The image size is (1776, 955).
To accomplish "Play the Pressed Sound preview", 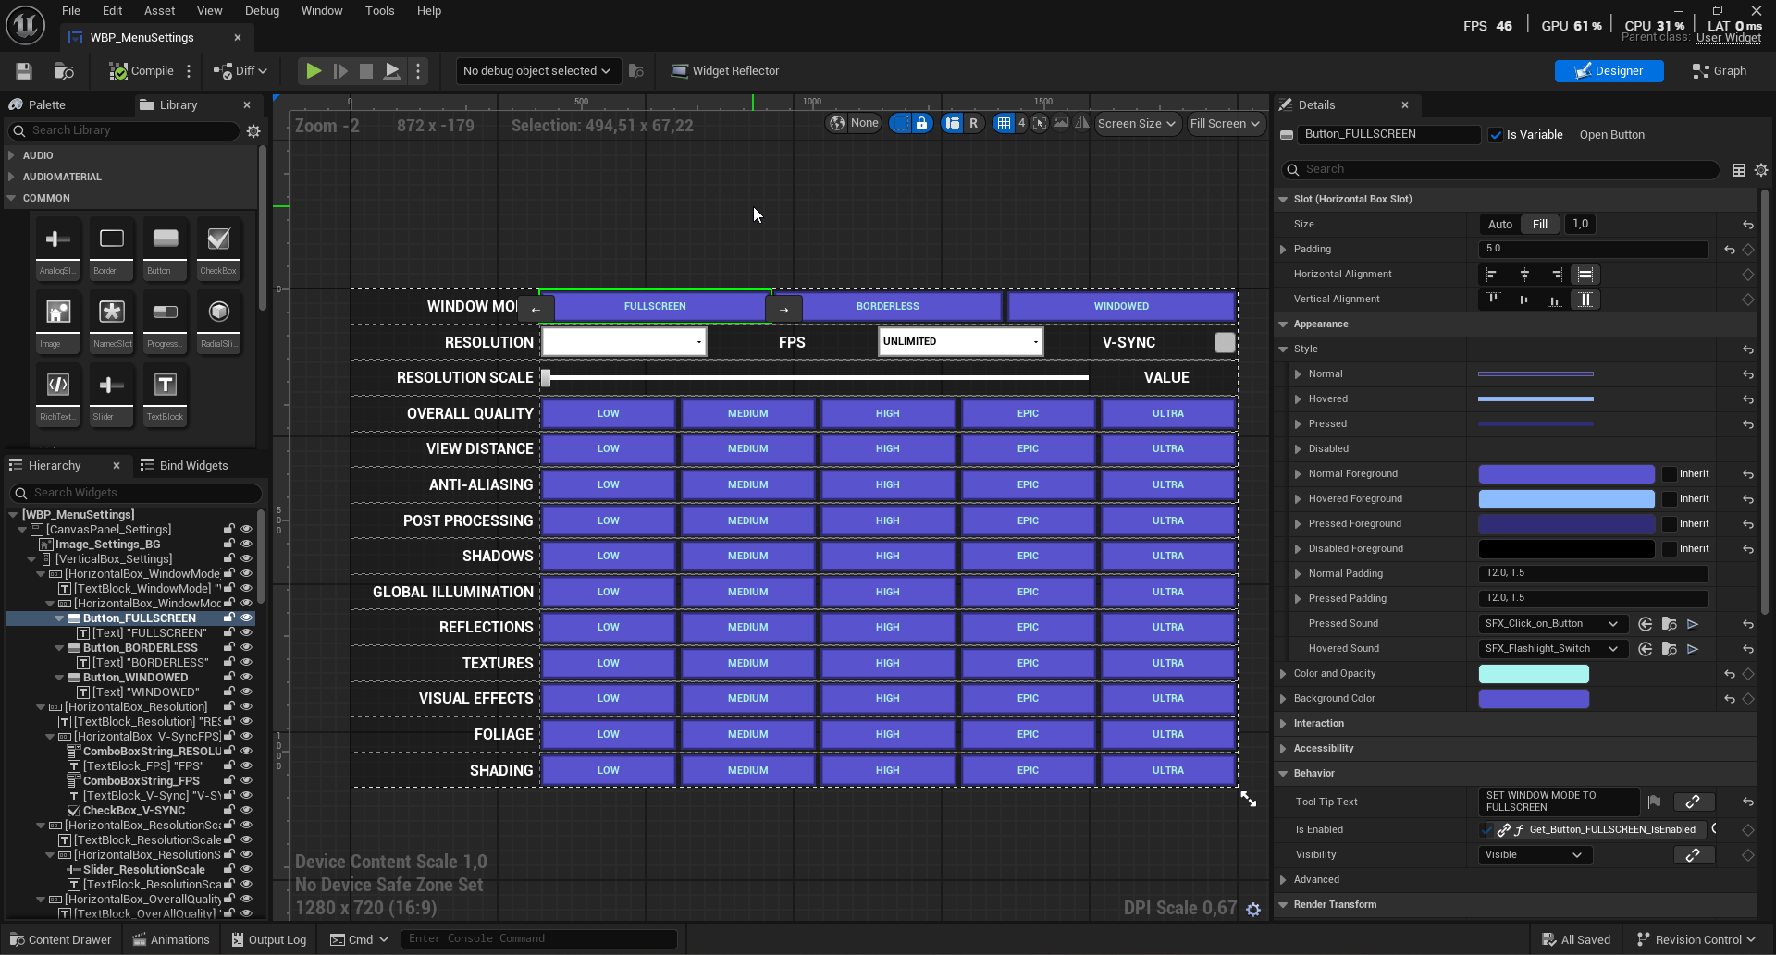I will (x=1693, y=624).
